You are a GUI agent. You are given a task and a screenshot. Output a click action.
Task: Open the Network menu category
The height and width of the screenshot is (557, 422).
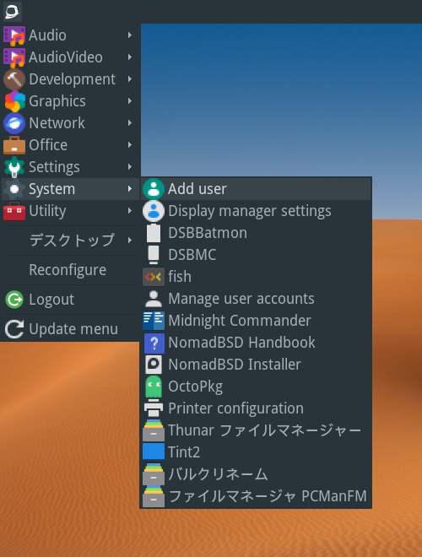[x=70, y=123]
